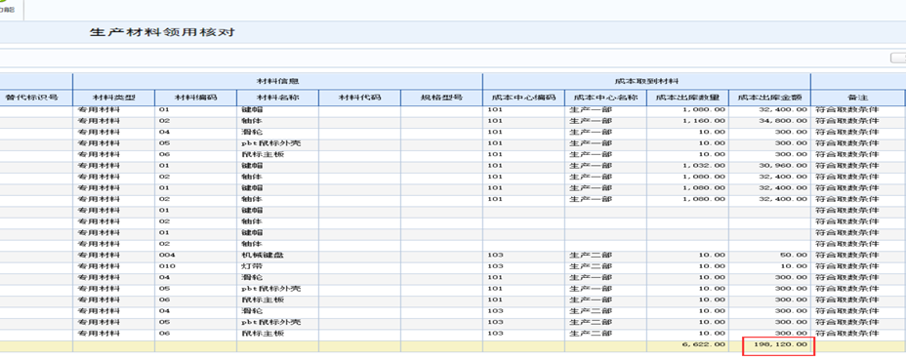Click 符合取数条件 in the 机械键盘 row

846,256
